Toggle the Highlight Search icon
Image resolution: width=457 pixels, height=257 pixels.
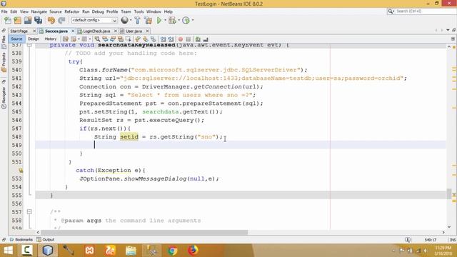click(x=120, y=39)
